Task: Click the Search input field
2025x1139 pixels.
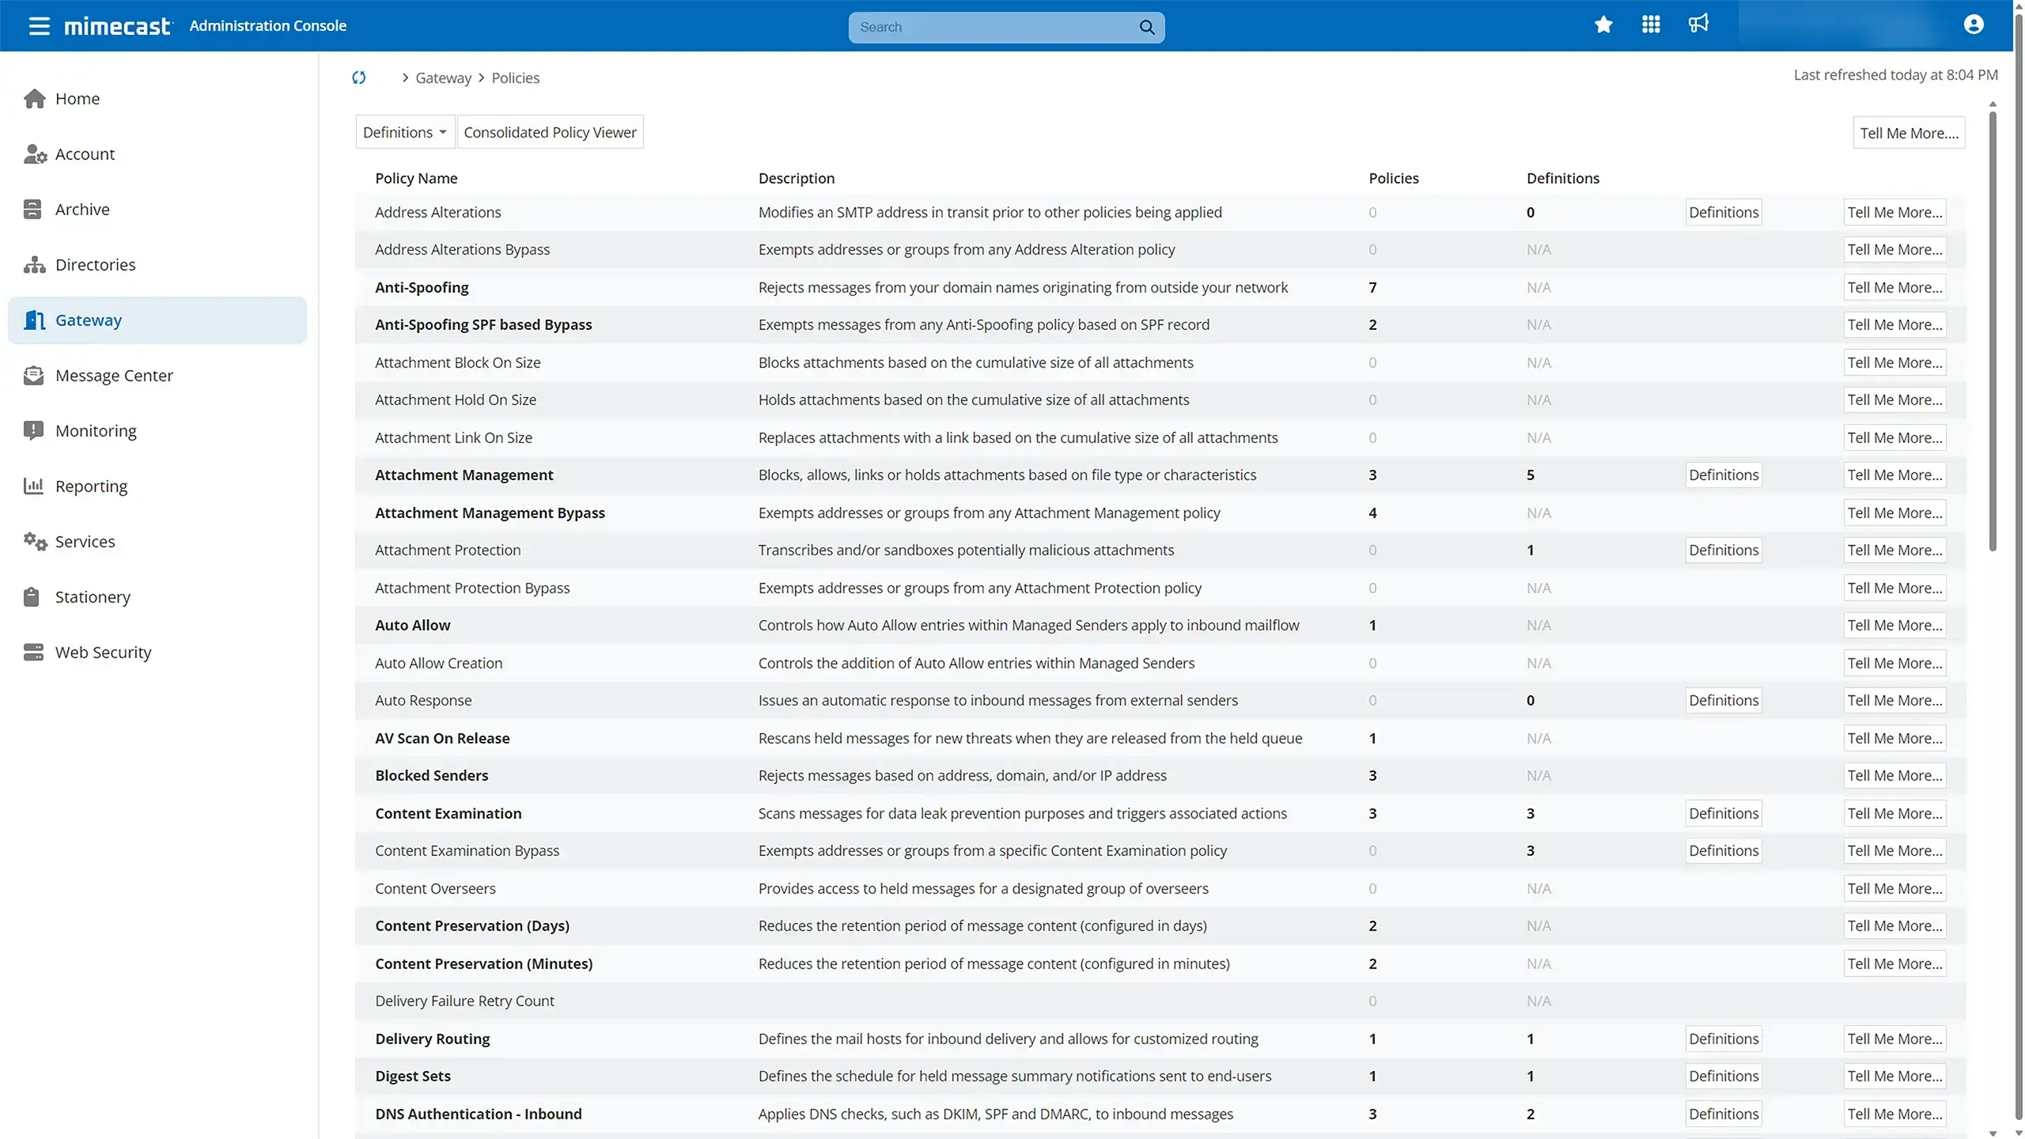Action: coord(997,28)
